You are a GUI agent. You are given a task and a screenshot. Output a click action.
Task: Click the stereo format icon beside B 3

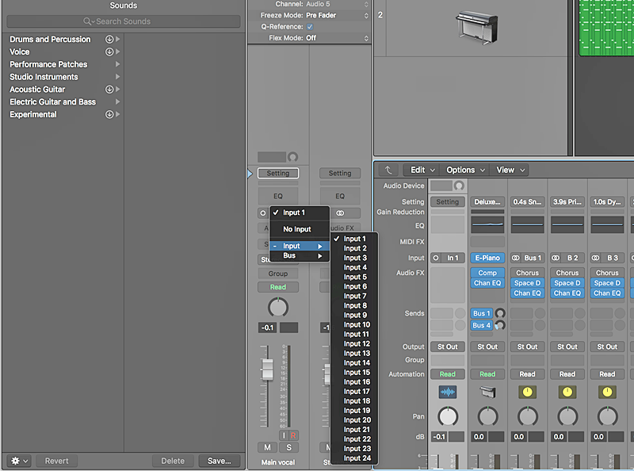595,258
